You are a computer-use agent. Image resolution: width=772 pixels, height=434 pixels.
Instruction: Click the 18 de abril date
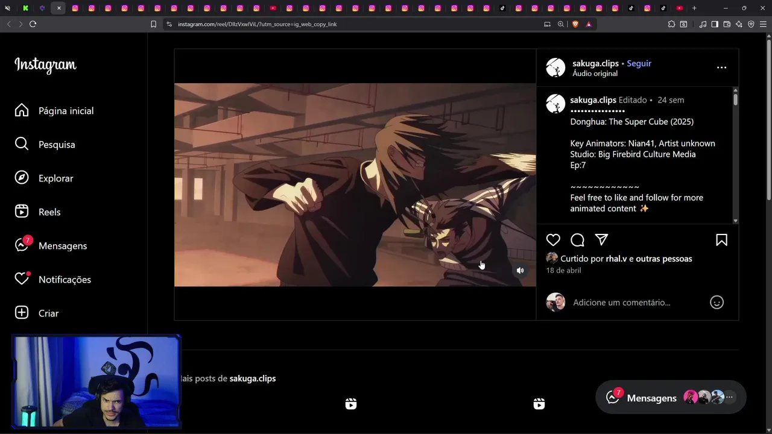563,271
